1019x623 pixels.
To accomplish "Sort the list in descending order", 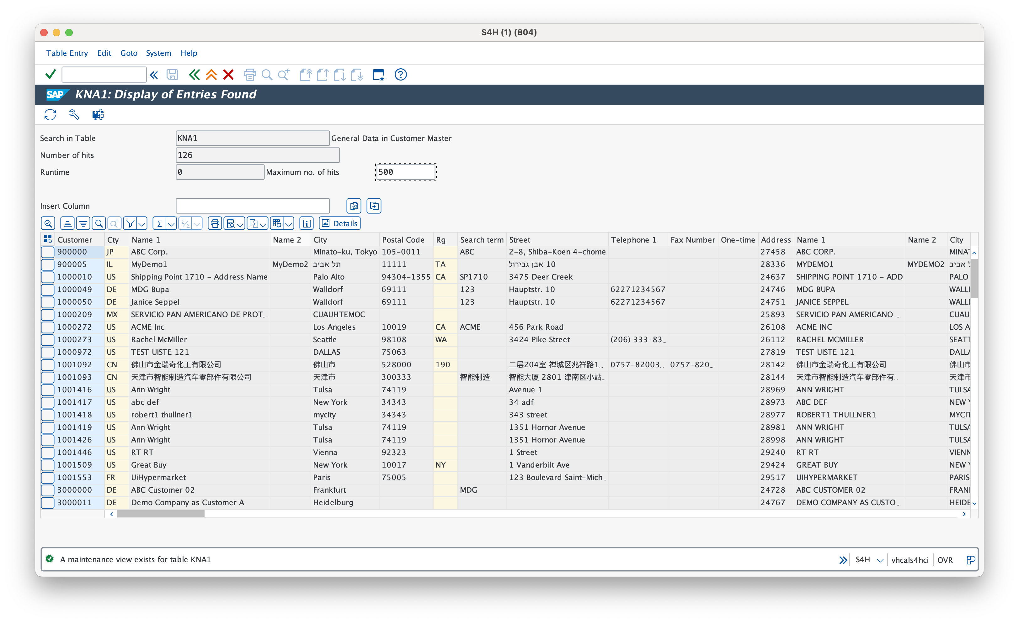I will 83,223.
